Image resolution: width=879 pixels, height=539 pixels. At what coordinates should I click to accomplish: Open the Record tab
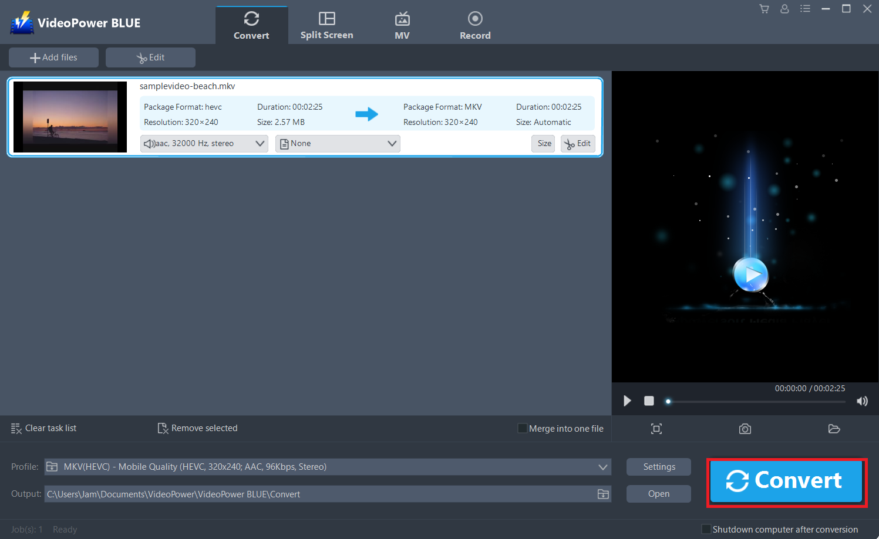click(475, 25)
